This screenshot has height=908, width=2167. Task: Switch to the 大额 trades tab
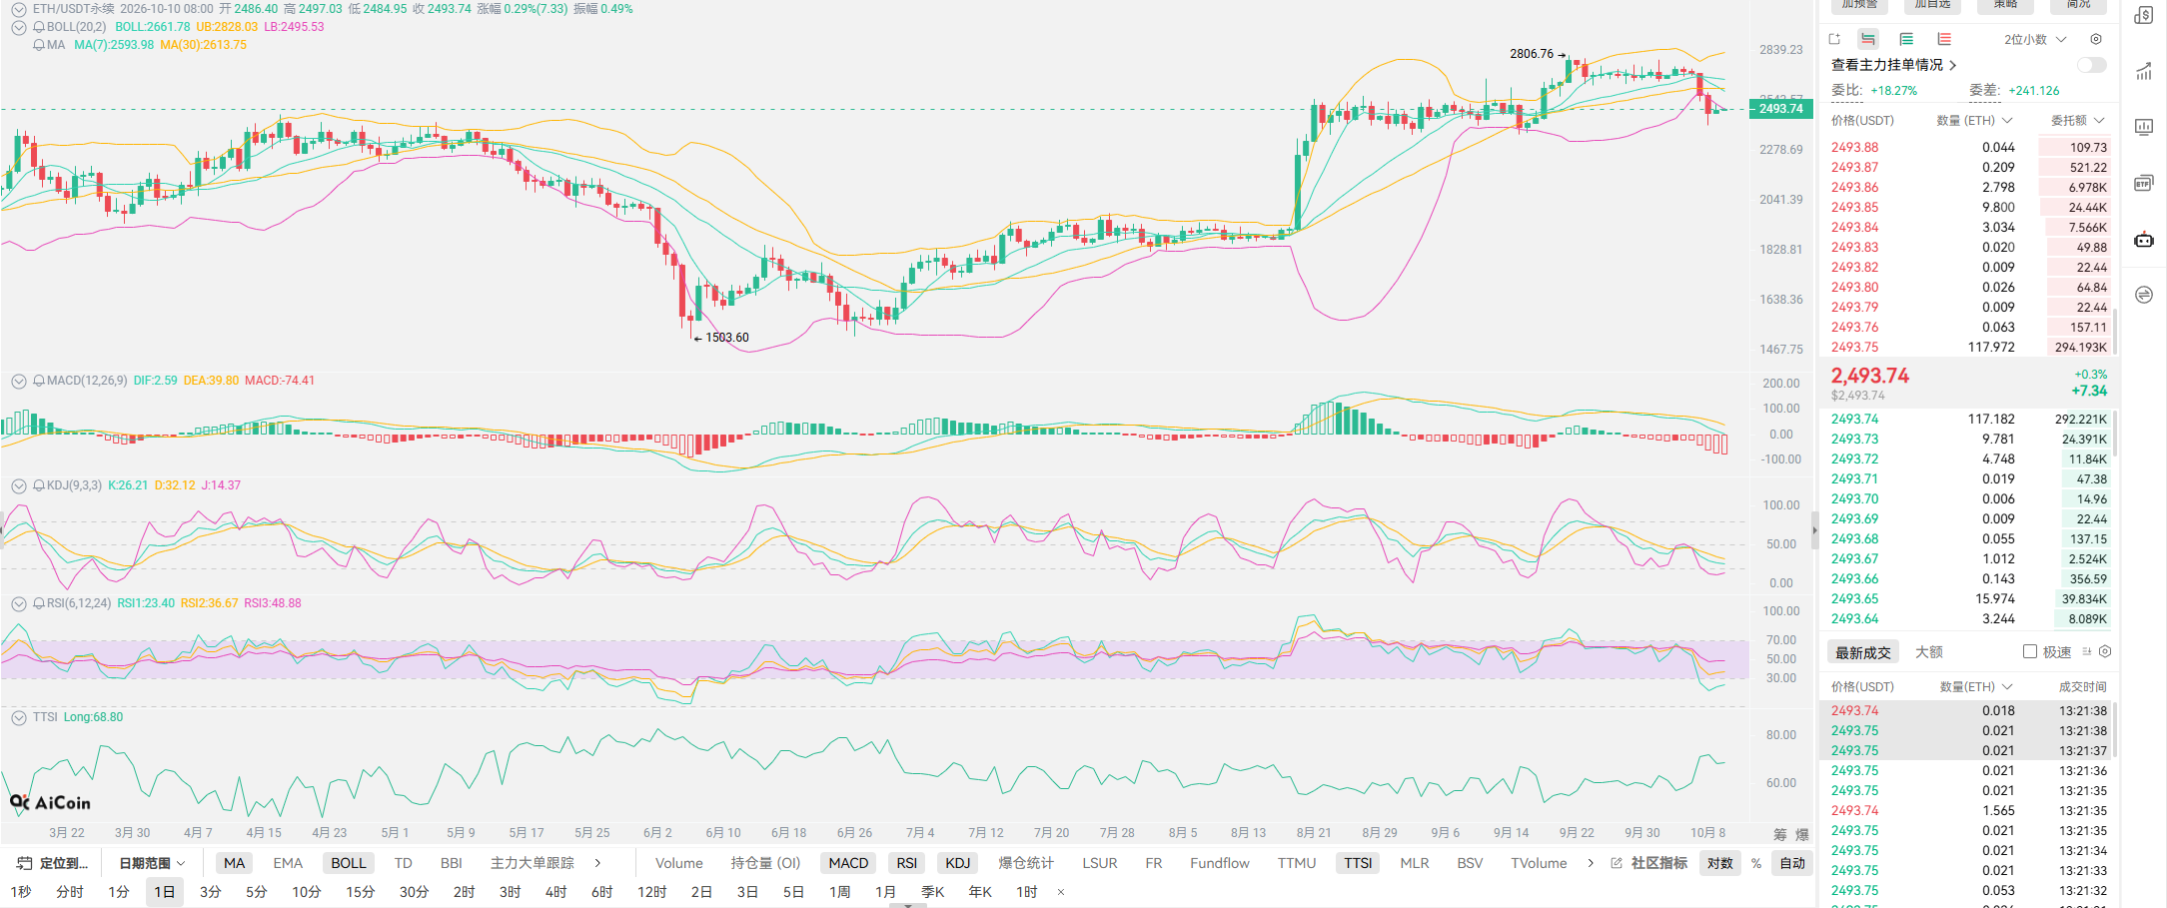(1929, 652)
